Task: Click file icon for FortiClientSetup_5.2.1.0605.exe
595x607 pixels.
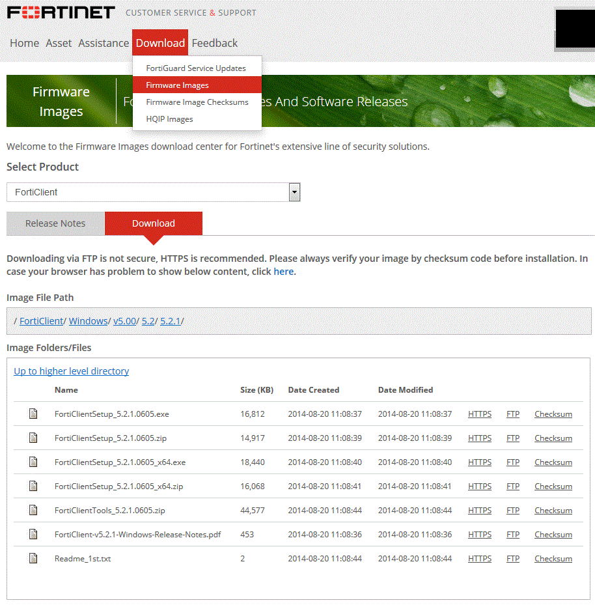Action: [x=33, y=414]
